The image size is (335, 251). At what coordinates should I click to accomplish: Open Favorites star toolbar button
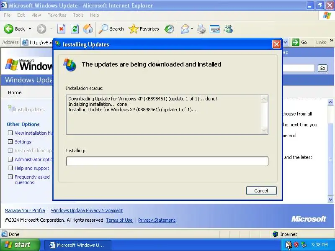tap(144, 29)
